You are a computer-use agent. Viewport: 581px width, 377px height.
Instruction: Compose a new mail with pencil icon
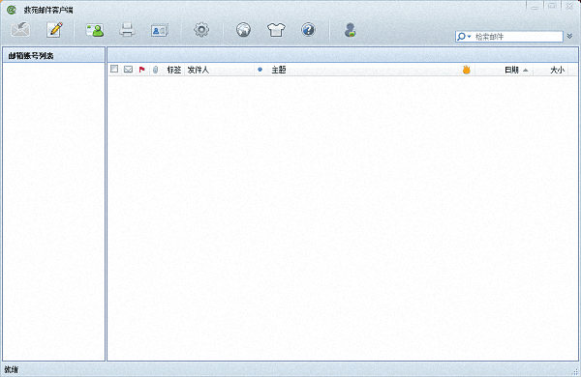pos(54,30)
